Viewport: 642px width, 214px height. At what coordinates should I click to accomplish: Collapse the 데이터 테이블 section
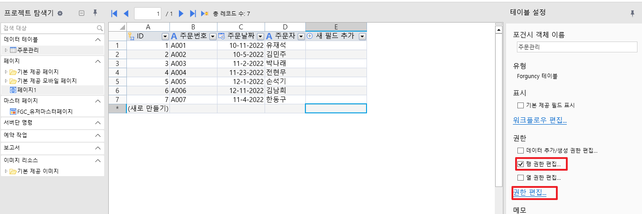(x=97, y=40)
